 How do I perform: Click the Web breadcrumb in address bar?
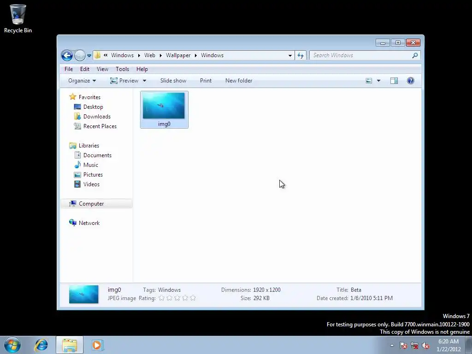pyautogui.click(x=150, y=55)
